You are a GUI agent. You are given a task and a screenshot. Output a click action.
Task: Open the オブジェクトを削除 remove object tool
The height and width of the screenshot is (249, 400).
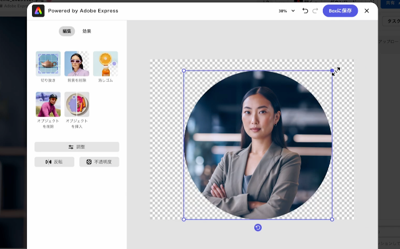[x=48, y=104]
